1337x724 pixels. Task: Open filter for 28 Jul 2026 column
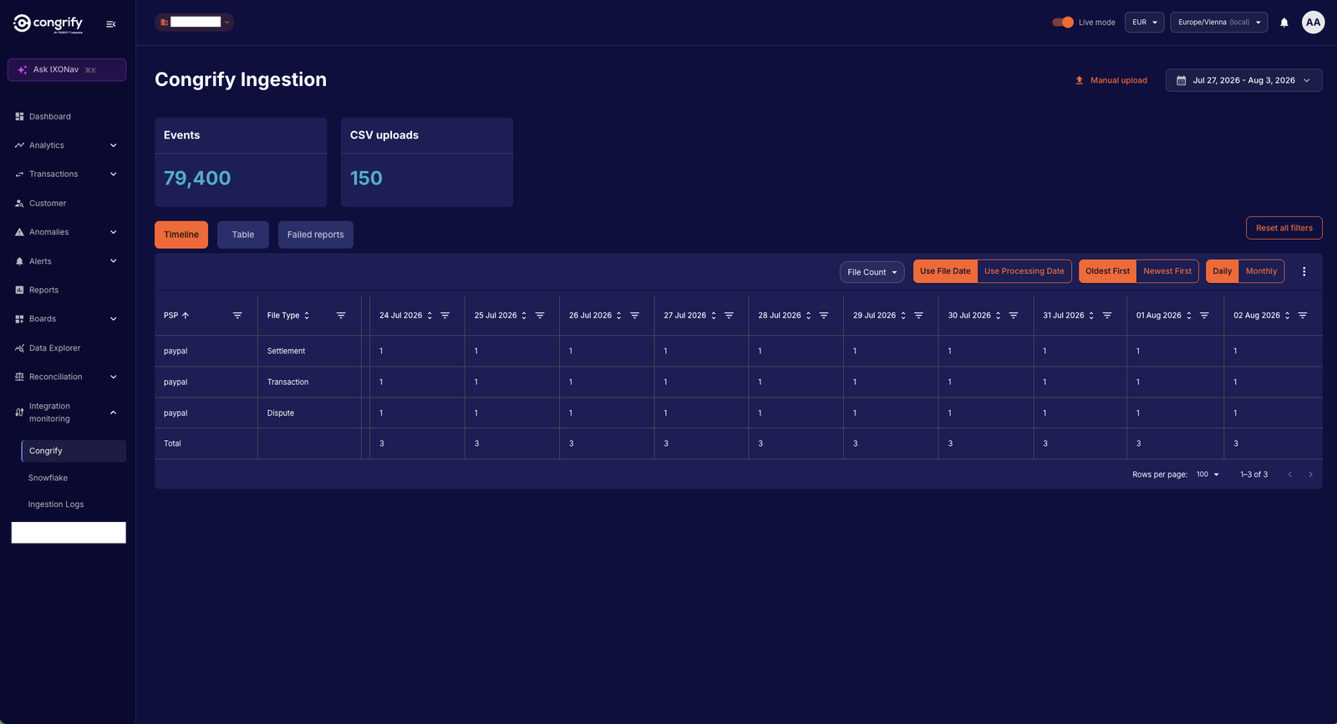[824, 316]
